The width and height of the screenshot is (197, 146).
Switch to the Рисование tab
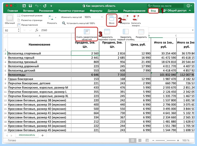coord(46,11)
